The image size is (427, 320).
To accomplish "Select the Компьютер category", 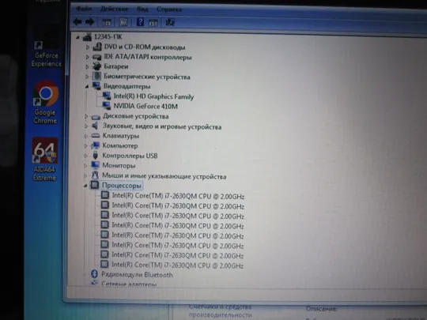I will tap(120, 146).
